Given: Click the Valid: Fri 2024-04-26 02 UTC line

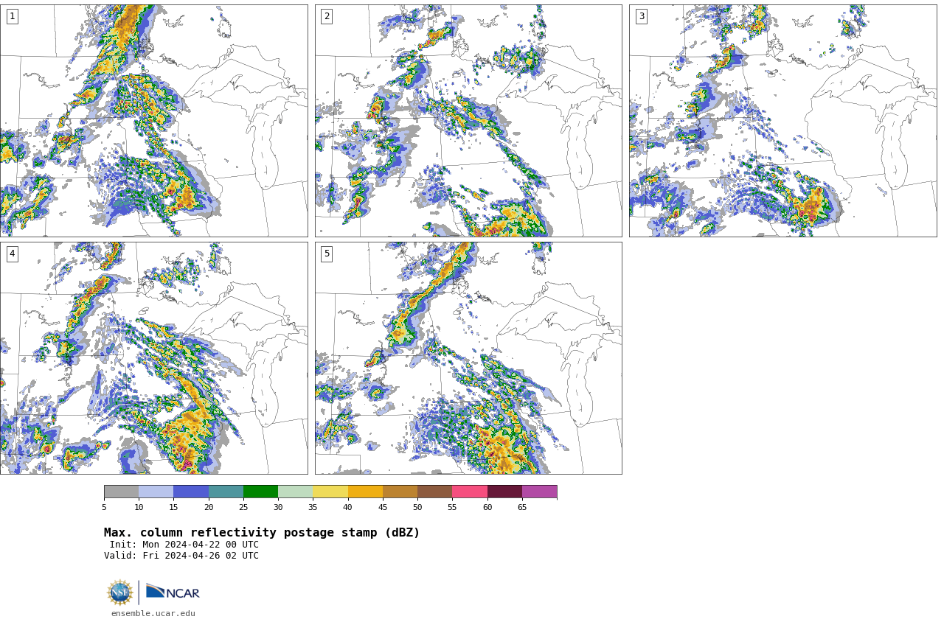Looking at the screenshot, I should click(181, 556).
